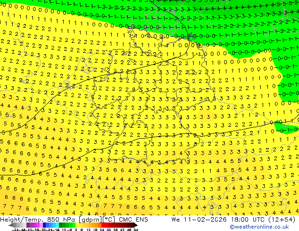Click the dark blue swatch on the color scale

point(44,225)
